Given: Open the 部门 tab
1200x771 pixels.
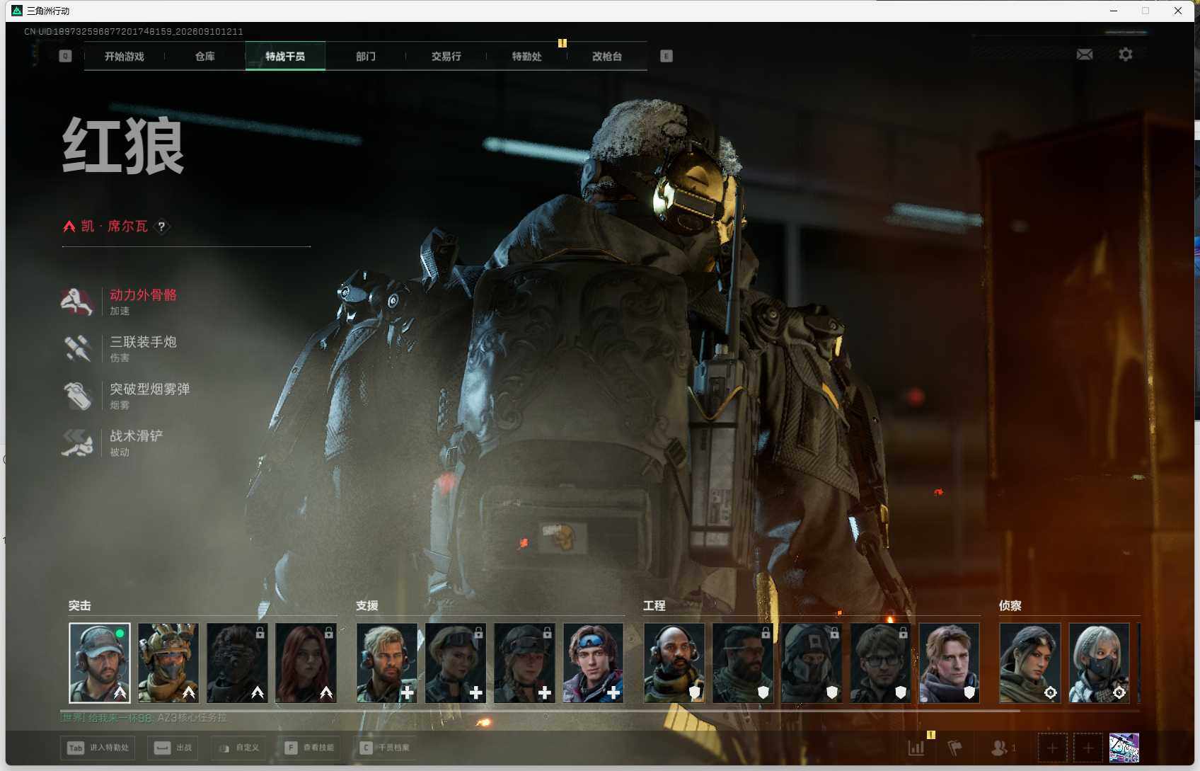Looking at the screenshot, I should pyautogui.click(x=366, y=57).
